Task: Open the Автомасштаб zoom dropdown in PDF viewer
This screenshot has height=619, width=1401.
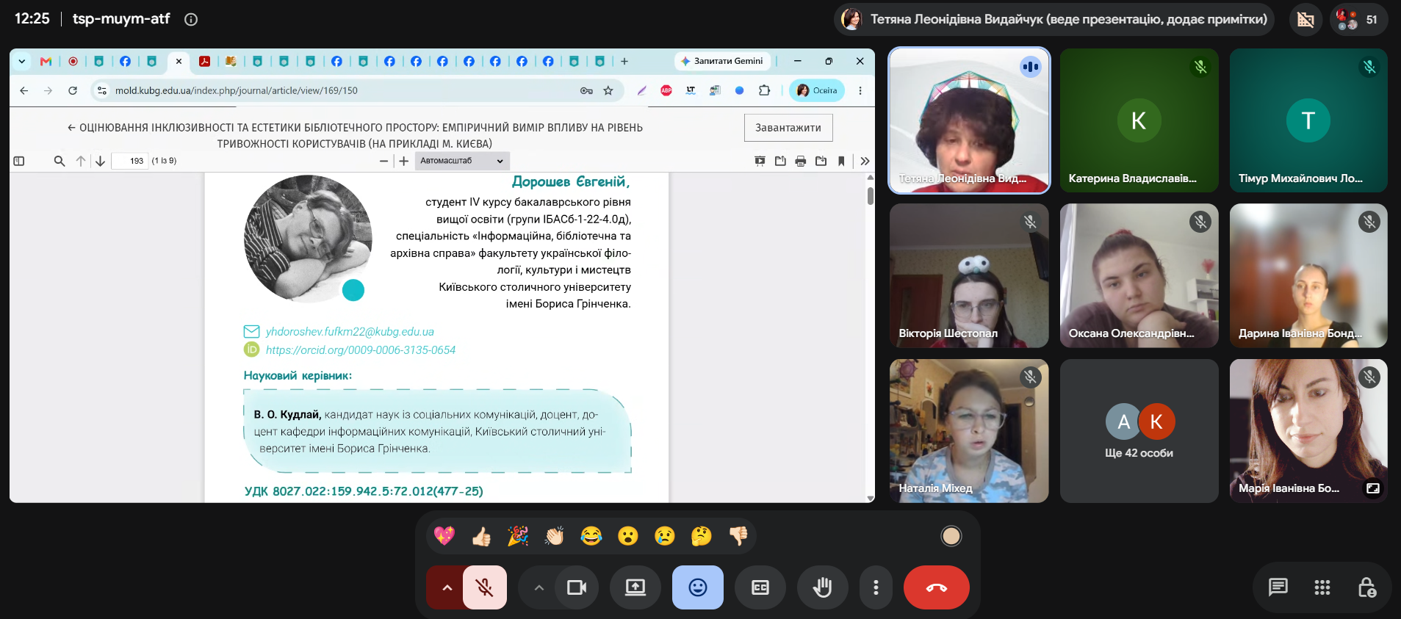Action: click(x=461, y=161)
